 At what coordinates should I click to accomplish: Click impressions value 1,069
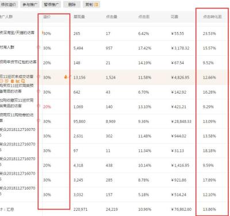78,107
